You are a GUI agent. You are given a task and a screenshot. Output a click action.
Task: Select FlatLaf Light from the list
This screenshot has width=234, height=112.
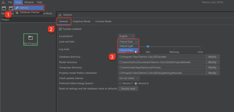pyautogui.click(x=128, y=46)
